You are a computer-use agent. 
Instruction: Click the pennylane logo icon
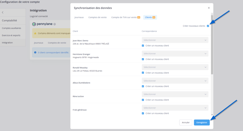coord(34,24)
